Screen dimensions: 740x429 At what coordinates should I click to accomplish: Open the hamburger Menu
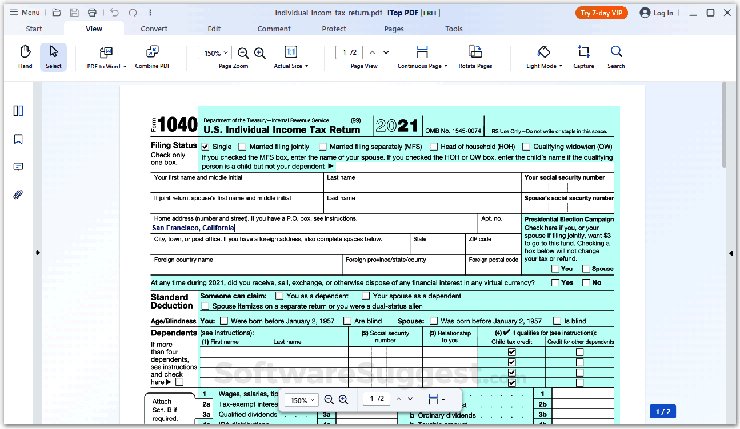pyautogui.click(x=25, y=12)
